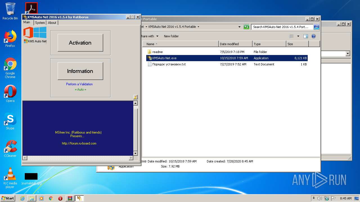Image resolution: width=360 pixels, height=202 pixels.
Task: Open the Start menu
Action: click(x=8, y=198)
